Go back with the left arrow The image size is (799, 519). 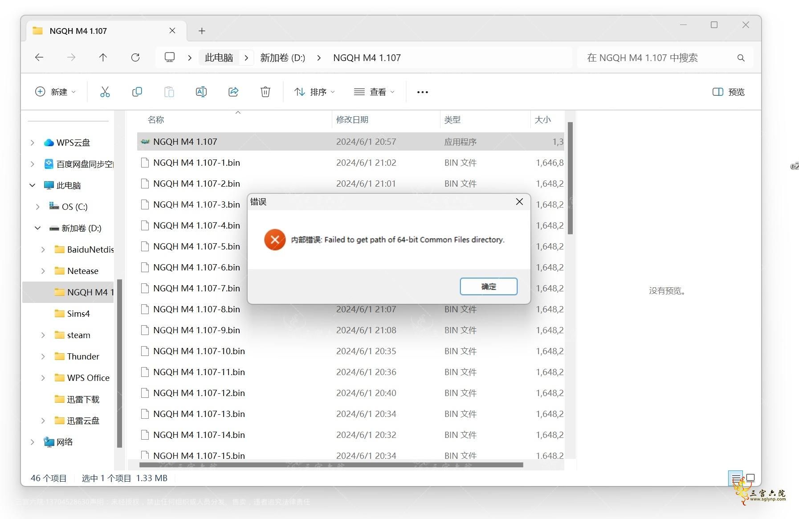pos(39,57)
